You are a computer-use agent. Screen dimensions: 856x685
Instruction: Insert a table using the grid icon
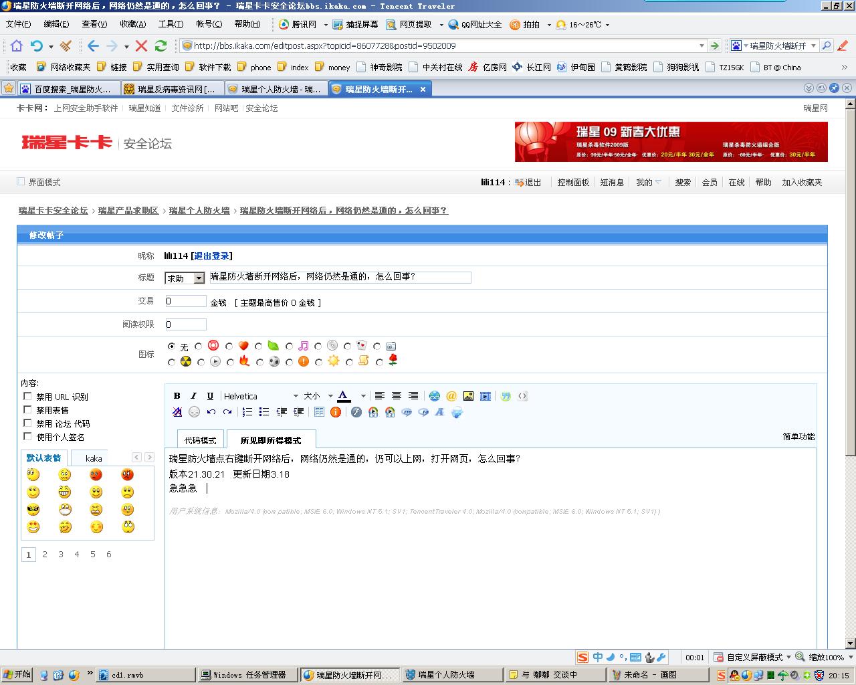click(319, 412)
